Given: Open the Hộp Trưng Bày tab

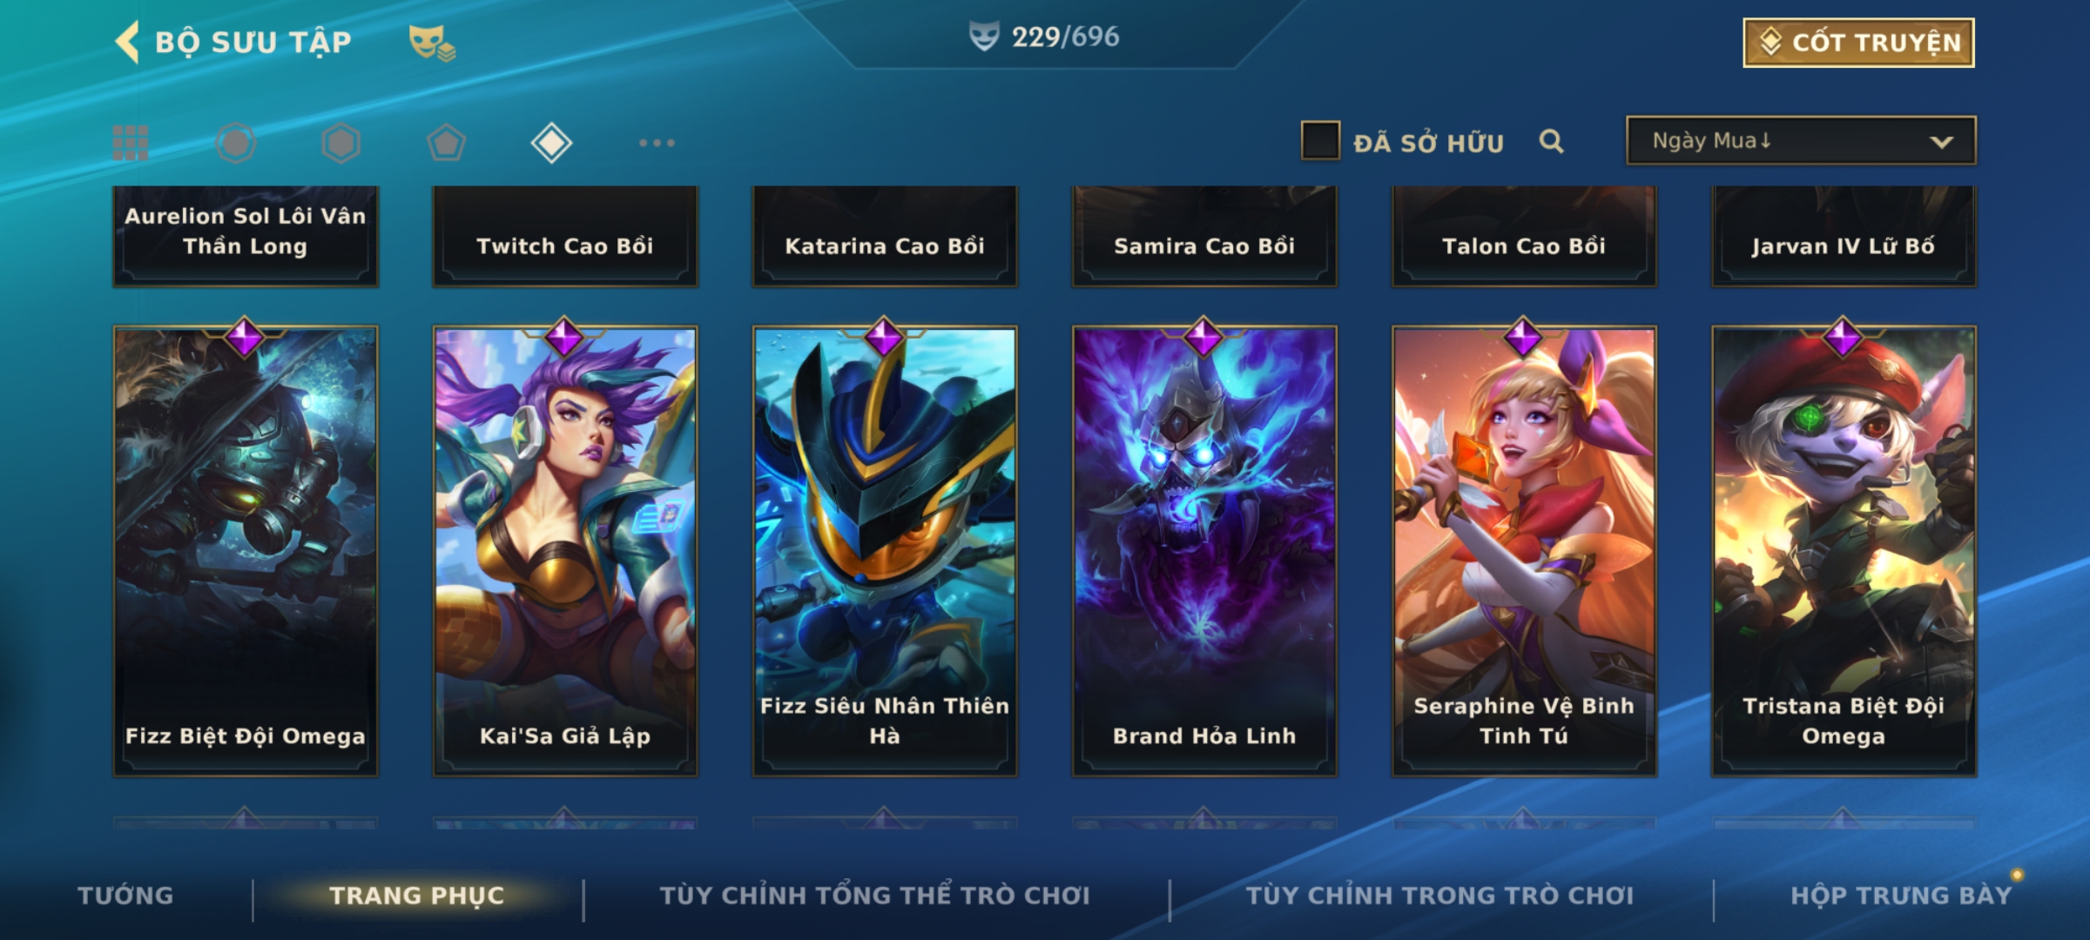Looking at the screenshot, I should click(1901, 896).
